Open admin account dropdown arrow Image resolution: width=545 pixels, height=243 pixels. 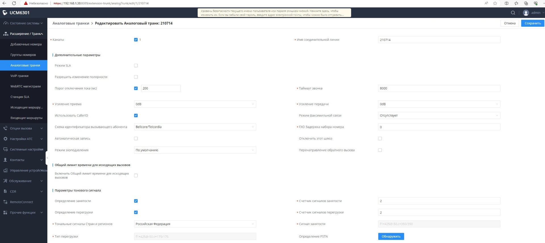543,13
